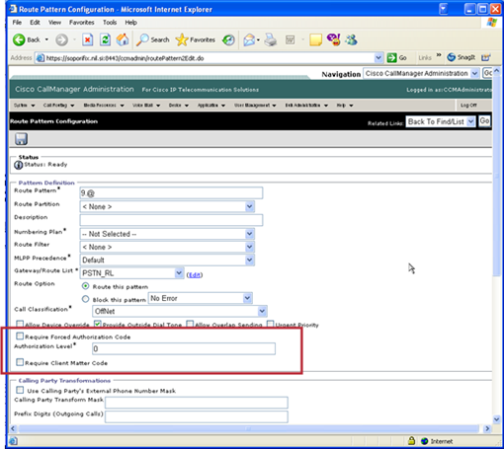Click the IE Forward arrow button
The image size is (504, 449).
[x=61, y=40]
